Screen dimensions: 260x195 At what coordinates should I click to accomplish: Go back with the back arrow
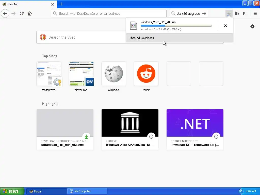[x=5, y=13]
